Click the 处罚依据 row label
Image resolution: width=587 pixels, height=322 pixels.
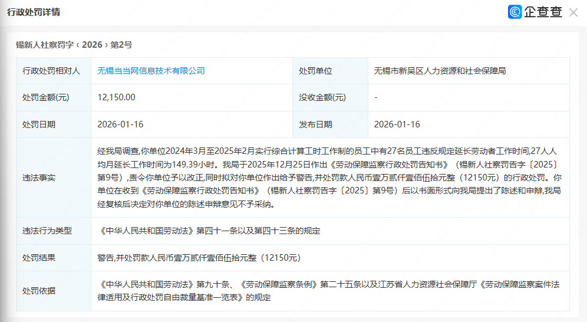coord(39,291)
